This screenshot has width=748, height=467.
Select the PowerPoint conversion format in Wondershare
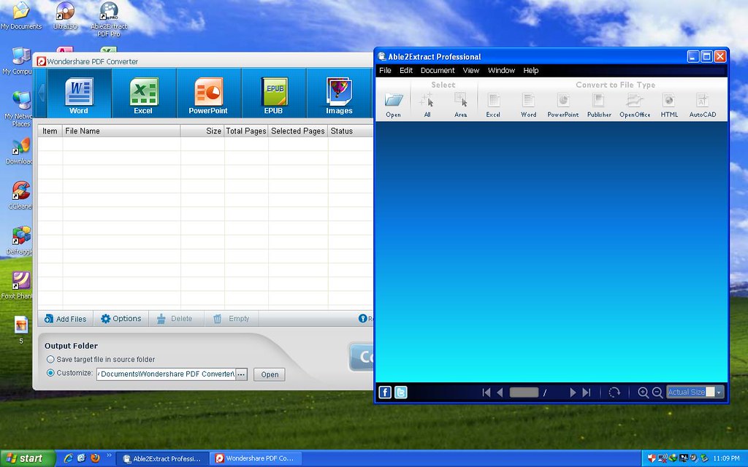coord(208,93)
